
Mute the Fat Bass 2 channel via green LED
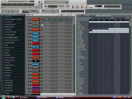point(27,37)
